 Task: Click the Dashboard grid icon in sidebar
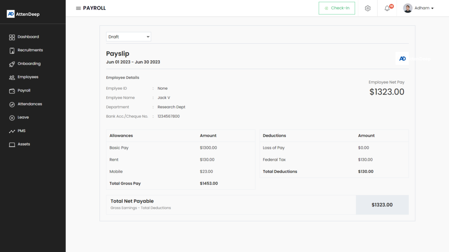12,37
